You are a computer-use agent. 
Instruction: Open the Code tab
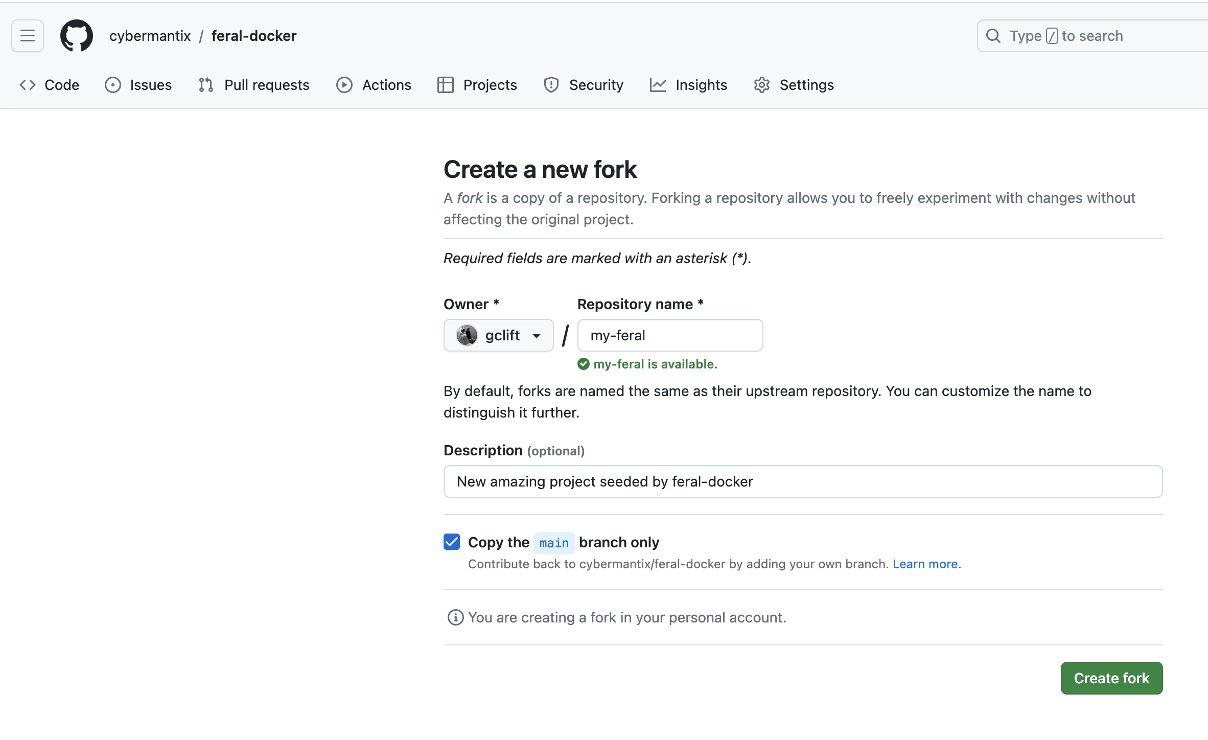pyautogui.click(x=50, y=85)
